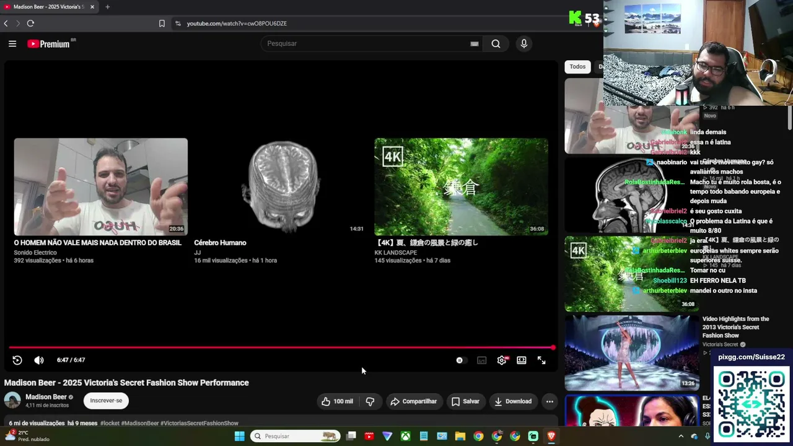
Task: Close the Madison Beer browser tab
Action: [x=92, y=7]
